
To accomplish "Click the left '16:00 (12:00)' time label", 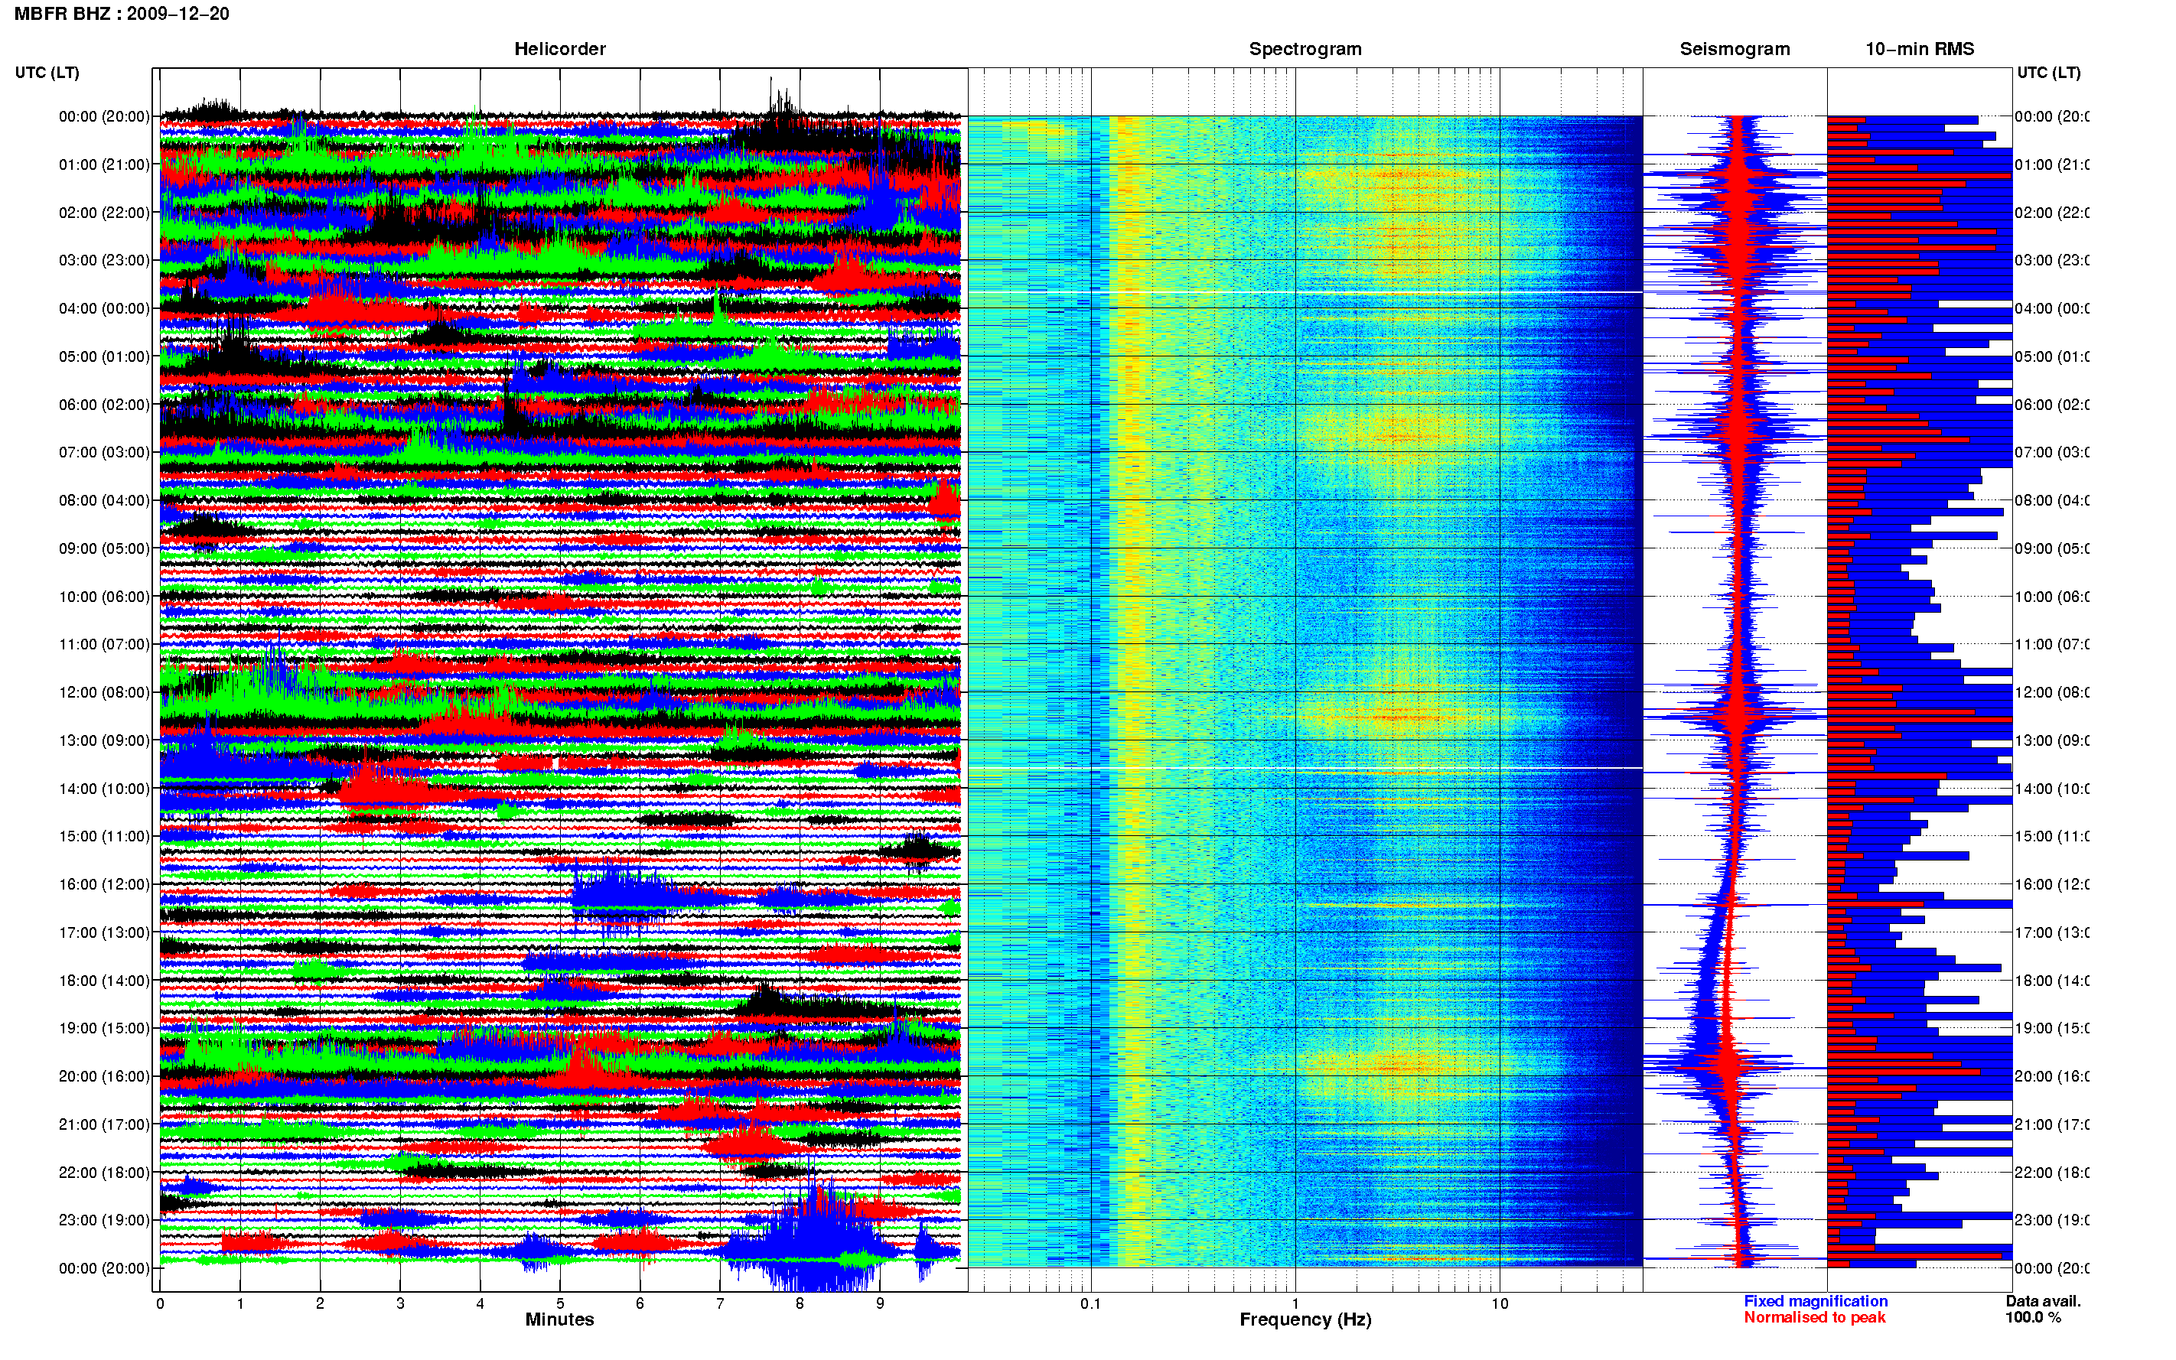I will (104, 884).
